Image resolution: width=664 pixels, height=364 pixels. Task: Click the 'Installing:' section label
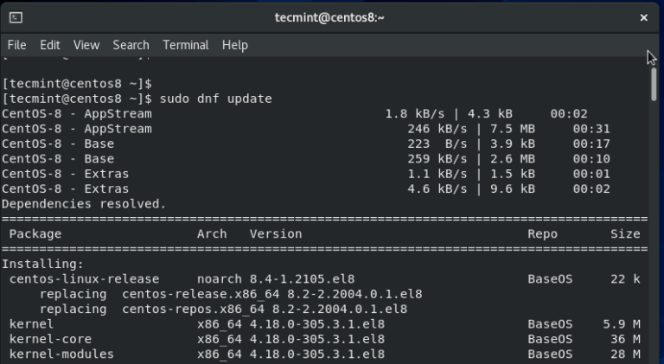pyautogui.click(x=42, y=264)
